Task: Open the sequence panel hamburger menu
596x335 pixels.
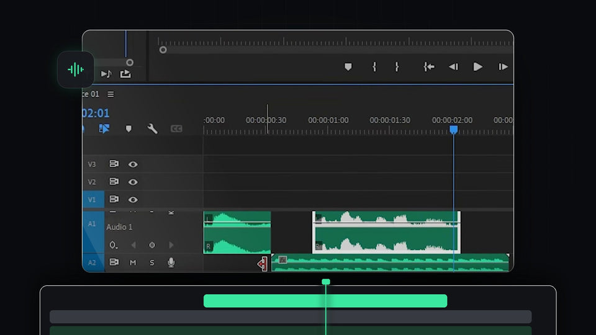Action: (x=111, y=94)
